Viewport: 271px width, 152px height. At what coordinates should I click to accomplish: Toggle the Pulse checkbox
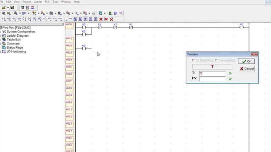coord(216,60)
